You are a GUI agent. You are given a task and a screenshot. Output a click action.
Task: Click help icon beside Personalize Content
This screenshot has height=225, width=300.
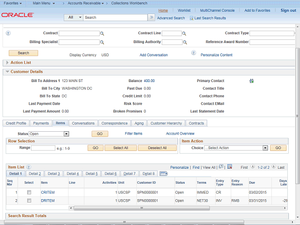click(193, 53)
